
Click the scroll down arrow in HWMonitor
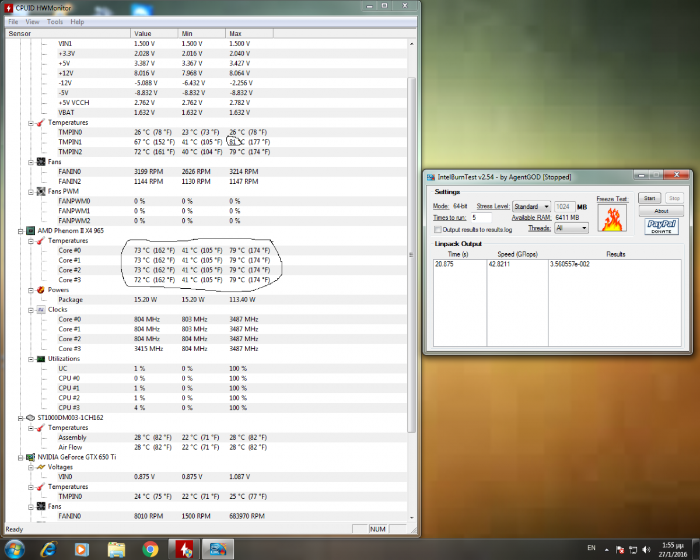click(x=412, y=517)
